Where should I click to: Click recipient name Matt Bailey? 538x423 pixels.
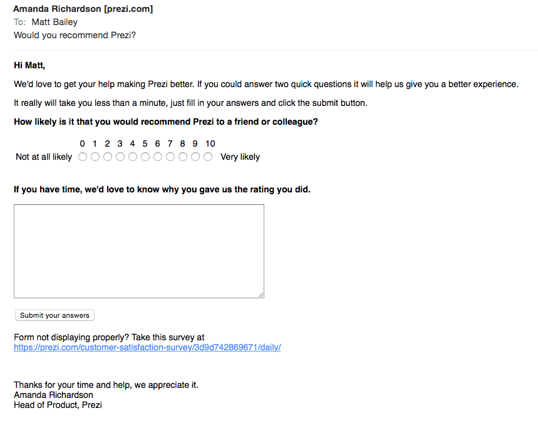[x=54, y=22]
